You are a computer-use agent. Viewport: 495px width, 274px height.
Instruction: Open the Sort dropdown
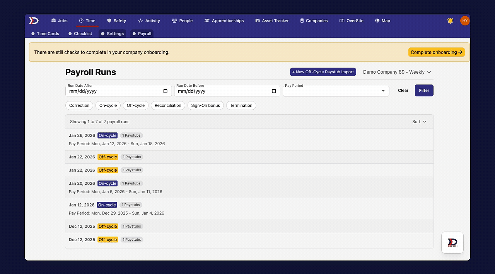click(x=419, y=122)
